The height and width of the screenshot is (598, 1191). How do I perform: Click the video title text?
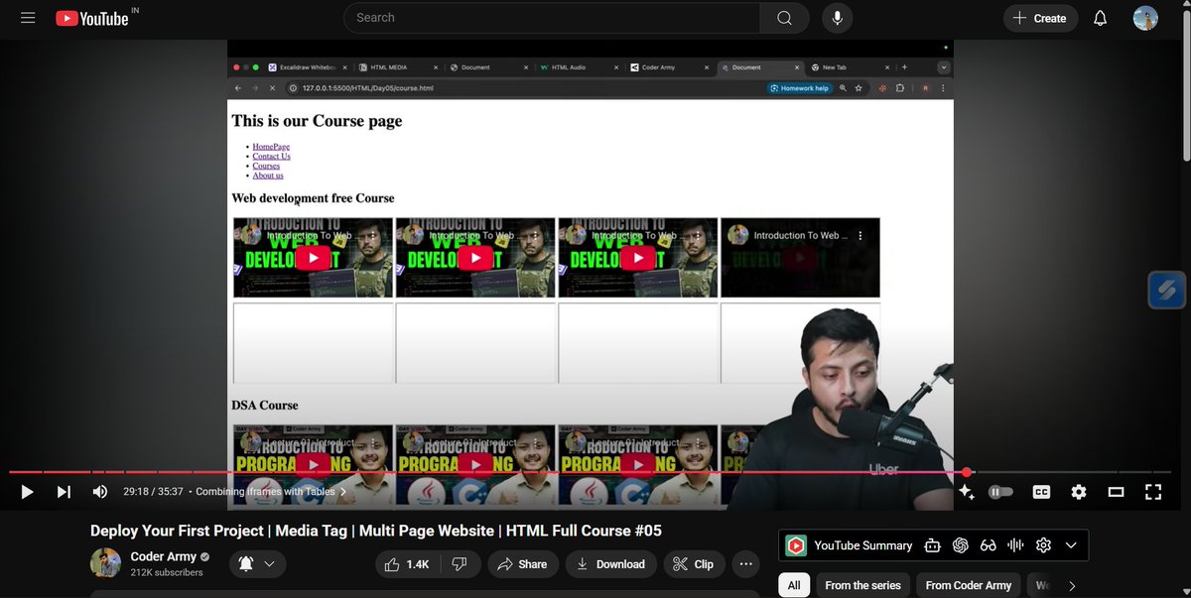376,531
